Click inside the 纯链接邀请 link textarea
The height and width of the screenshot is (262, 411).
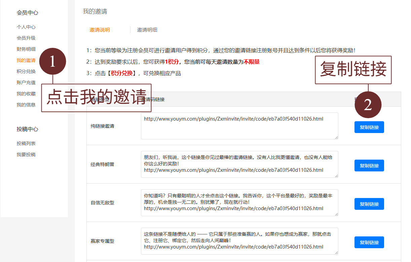point(239,126)
